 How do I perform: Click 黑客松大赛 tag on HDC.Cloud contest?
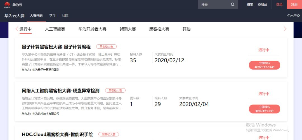click(x=108, y=134)
